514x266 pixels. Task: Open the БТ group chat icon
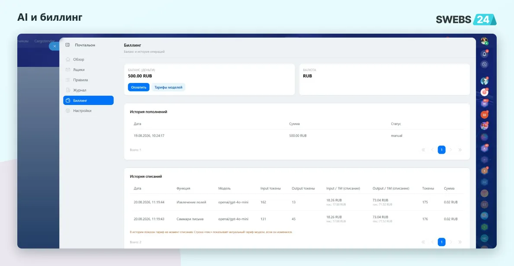pyautogui.click(x=484, y=205)
